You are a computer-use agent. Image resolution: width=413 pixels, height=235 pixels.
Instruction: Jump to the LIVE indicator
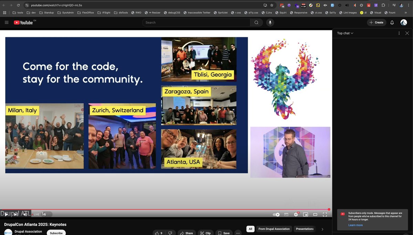pyautogui.click(x=35, y=214)
